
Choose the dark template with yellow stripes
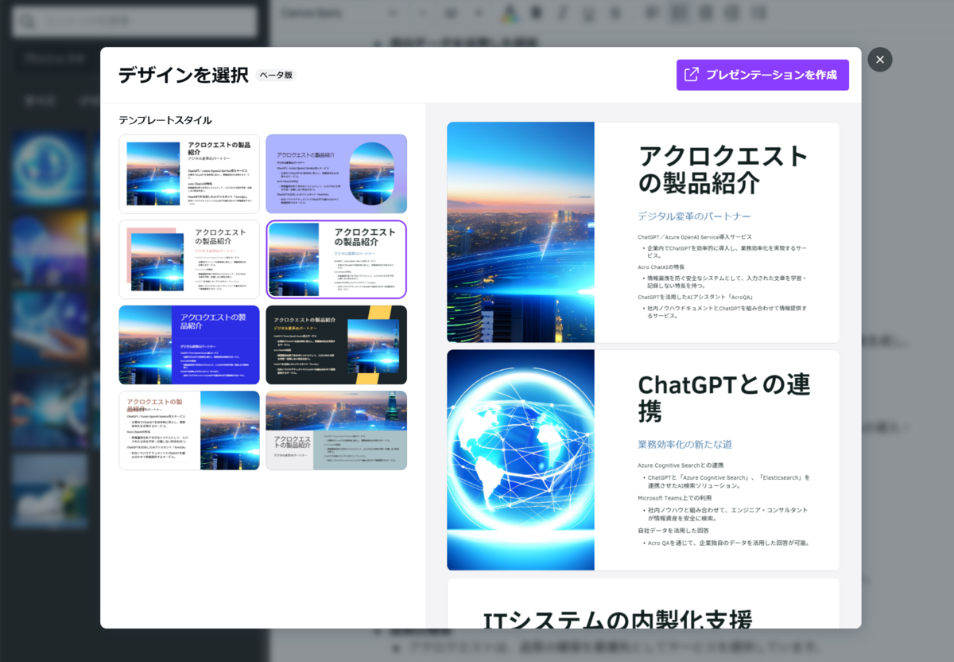click(336, 345)
